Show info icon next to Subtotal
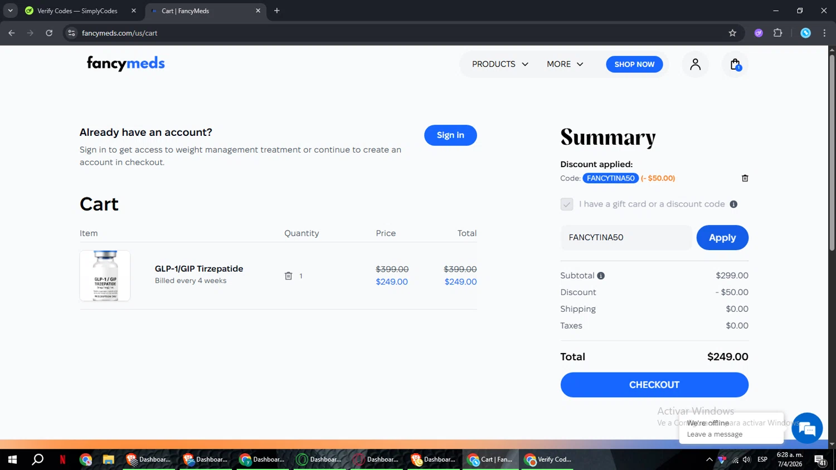Screen dimensions: 836x470 601,276
